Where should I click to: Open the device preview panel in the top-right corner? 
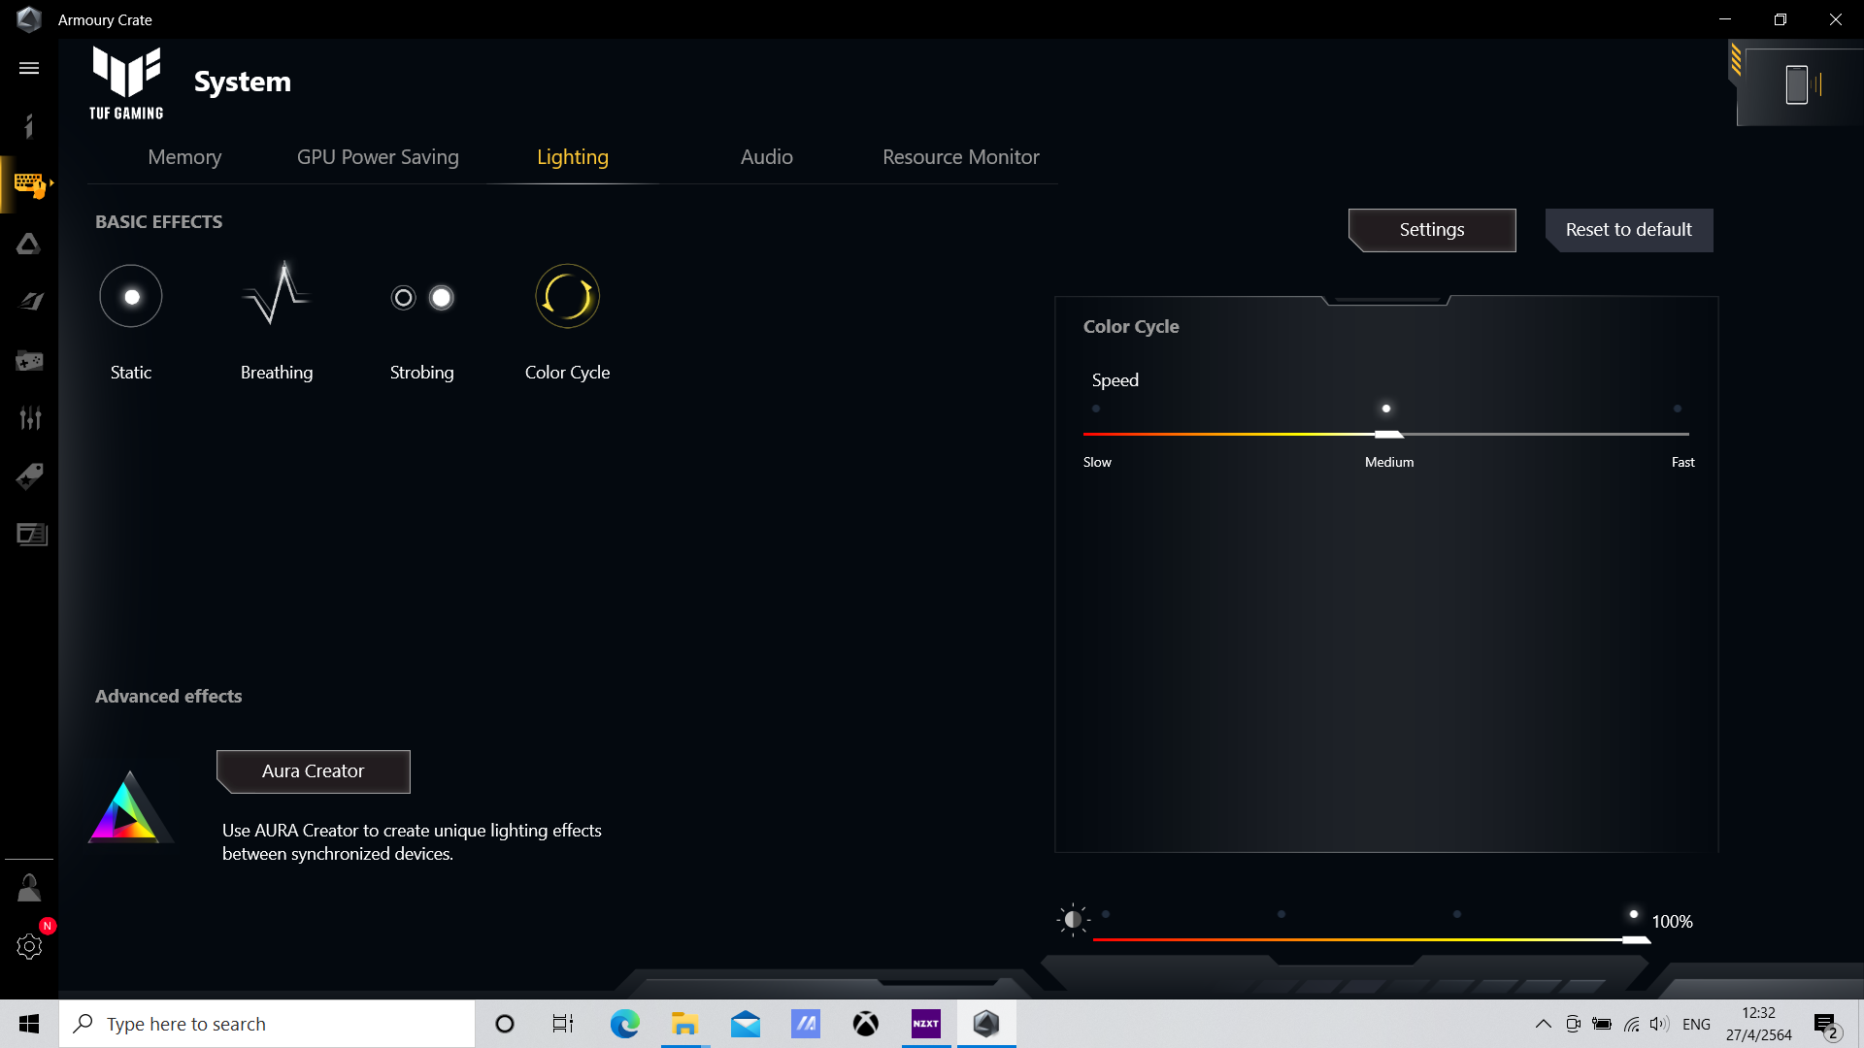[x=1798, y=84]
